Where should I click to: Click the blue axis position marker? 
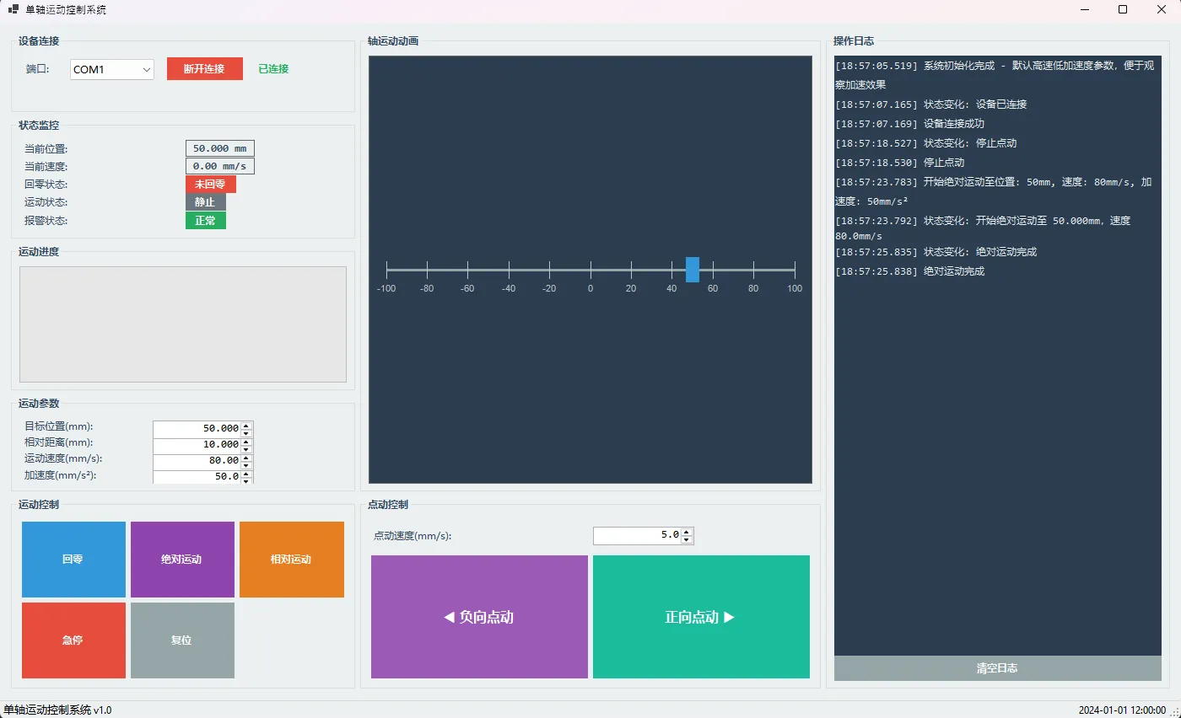coord(692,270)
